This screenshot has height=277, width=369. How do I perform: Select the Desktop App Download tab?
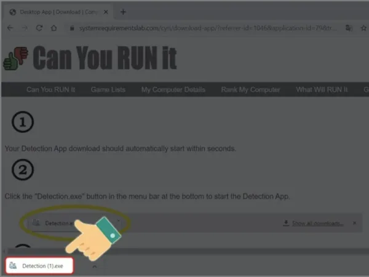(58, 12)
